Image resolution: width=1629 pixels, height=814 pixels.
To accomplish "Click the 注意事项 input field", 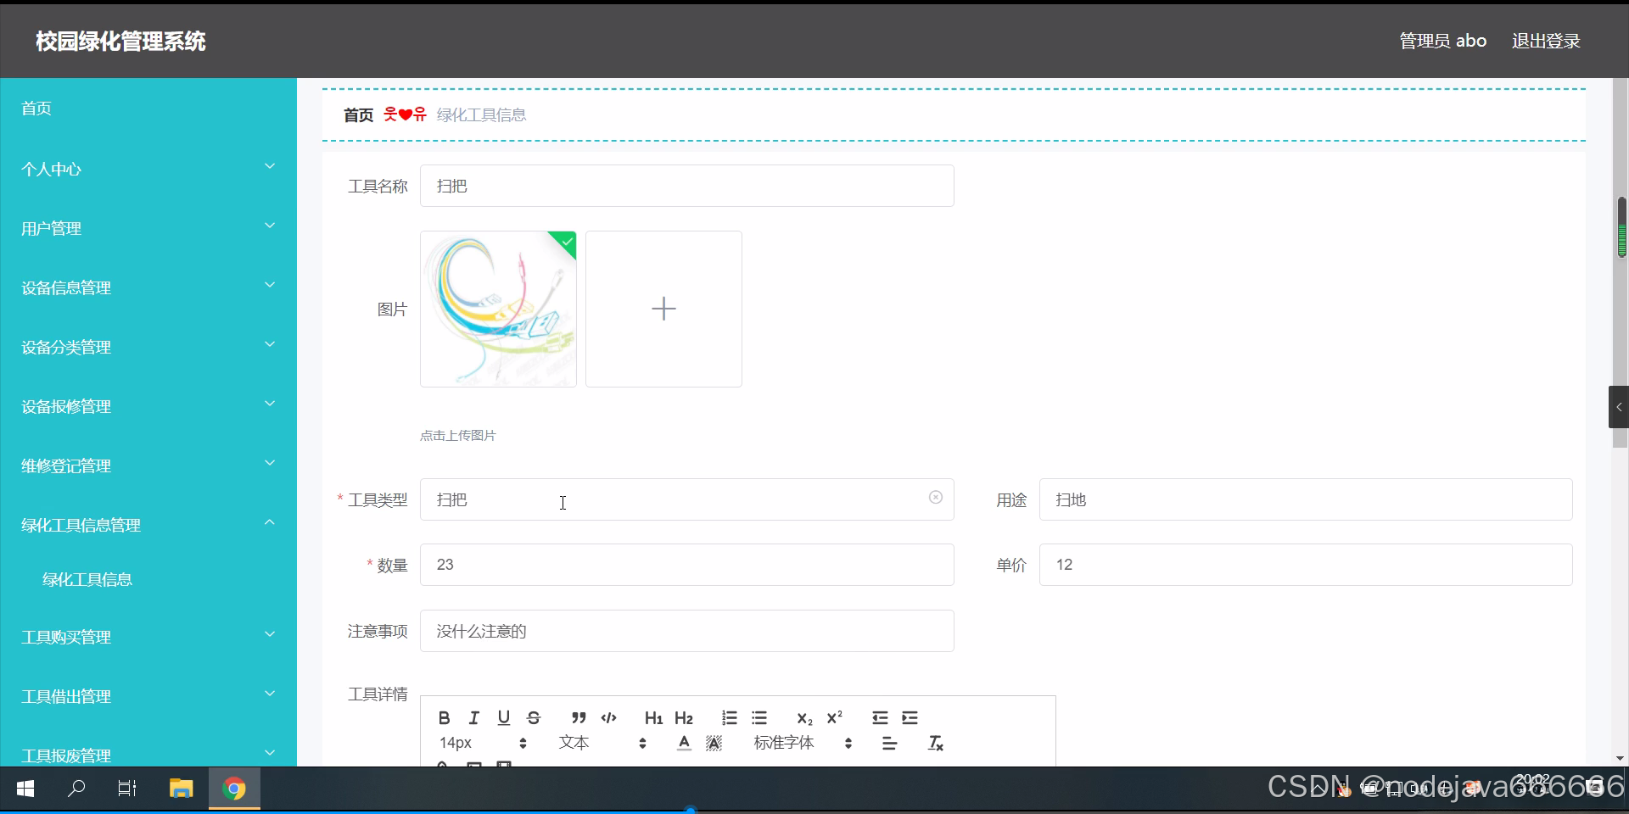I will [687, 631].
